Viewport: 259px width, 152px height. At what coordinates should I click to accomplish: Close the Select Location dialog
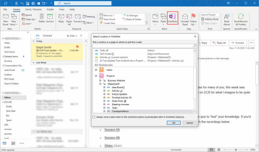[195, 36]
